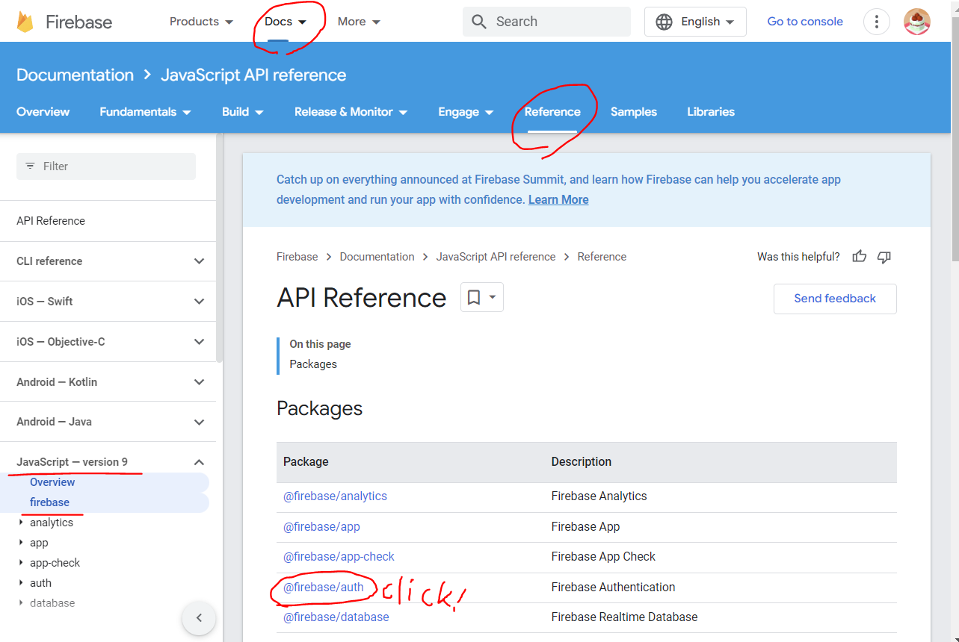This screenshot has width=959, height=642.
Task: Click the Search input field
Action: (x=546, y=22)
